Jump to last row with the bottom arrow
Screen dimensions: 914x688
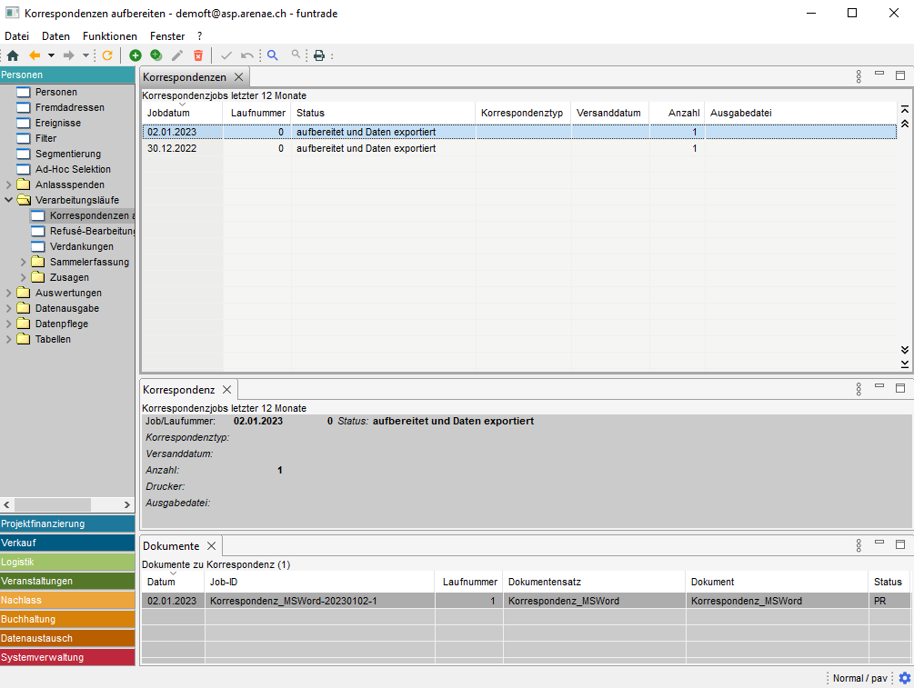point(904,364)
